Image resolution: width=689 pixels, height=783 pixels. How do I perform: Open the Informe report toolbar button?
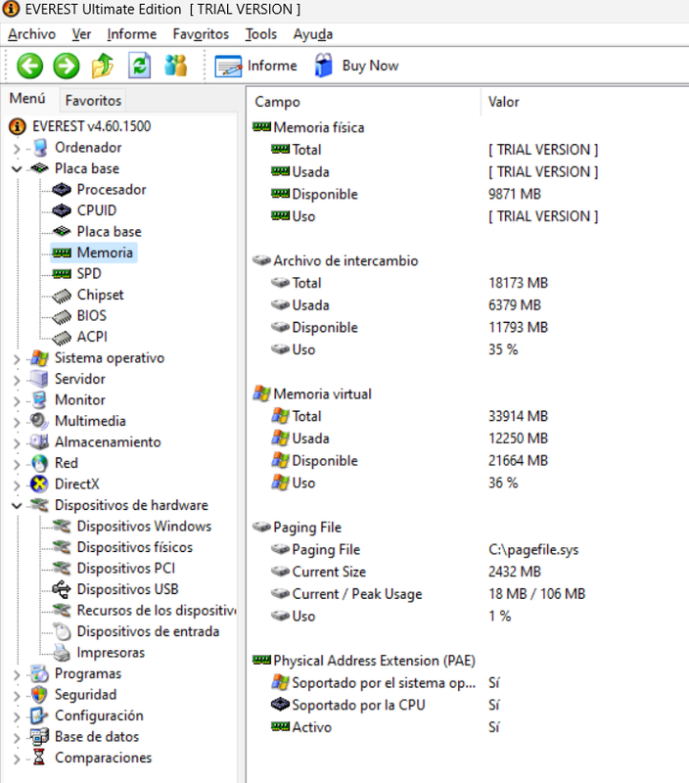tap(255, 66)
